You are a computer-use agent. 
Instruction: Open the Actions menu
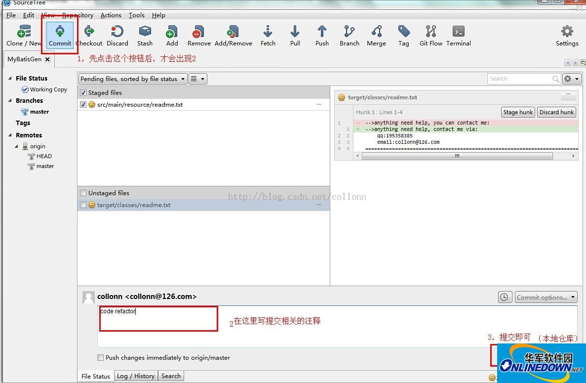[x=111, y=15]
